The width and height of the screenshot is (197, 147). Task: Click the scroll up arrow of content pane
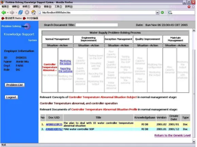pos(194,30)
